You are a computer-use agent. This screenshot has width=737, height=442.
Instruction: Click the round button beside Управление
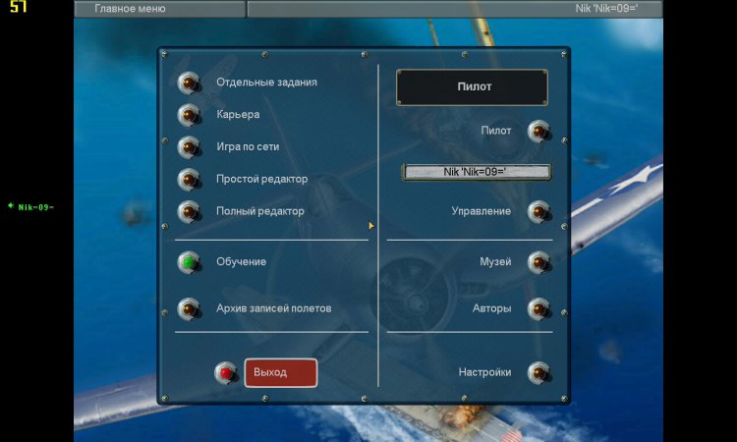(x=539, y=212)
